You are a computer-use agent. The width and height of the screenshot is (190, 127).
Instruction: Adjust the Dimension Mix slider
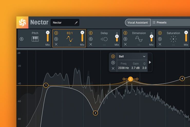click(151, 37)
